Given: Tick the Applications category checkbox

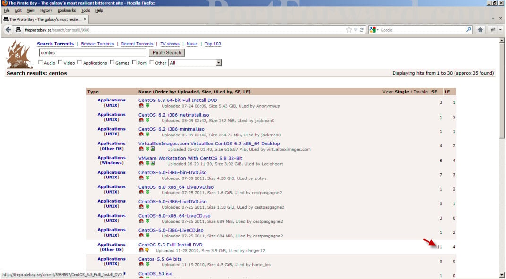Looking at the screenshot, I should click(x=80, y=62).
